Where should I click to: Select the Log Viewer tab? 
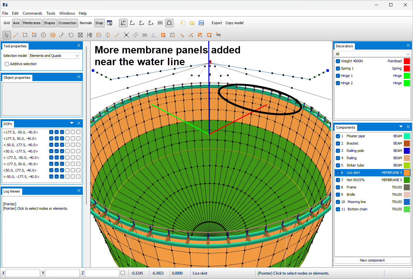click(12, 191)
